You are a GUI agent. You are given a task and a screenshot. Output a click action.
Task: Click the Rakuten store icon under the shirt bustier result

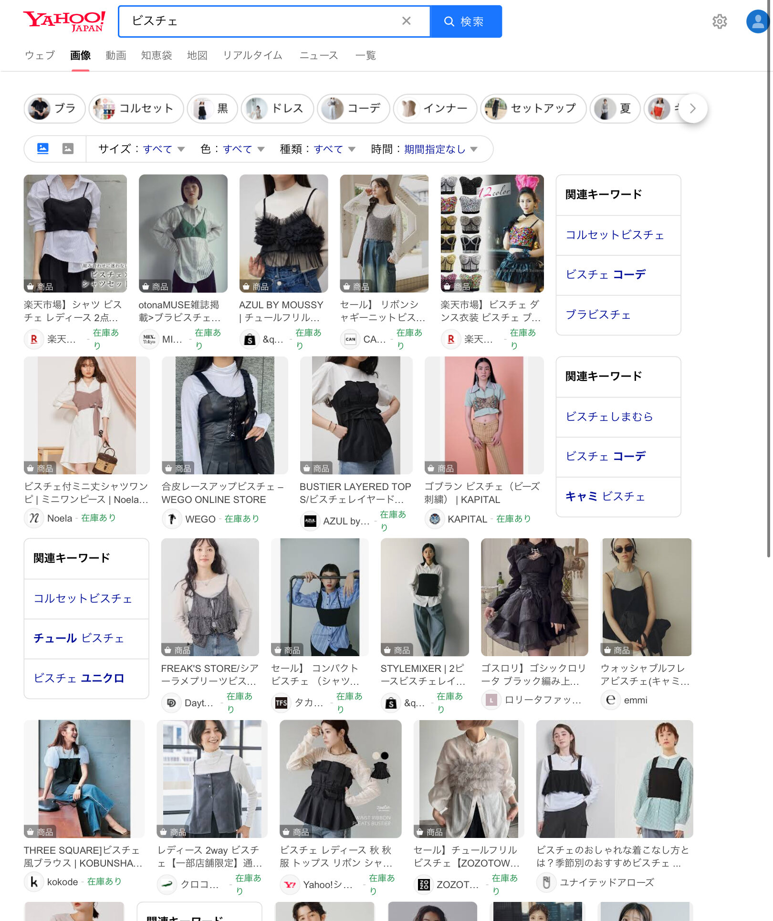[34, 339]
